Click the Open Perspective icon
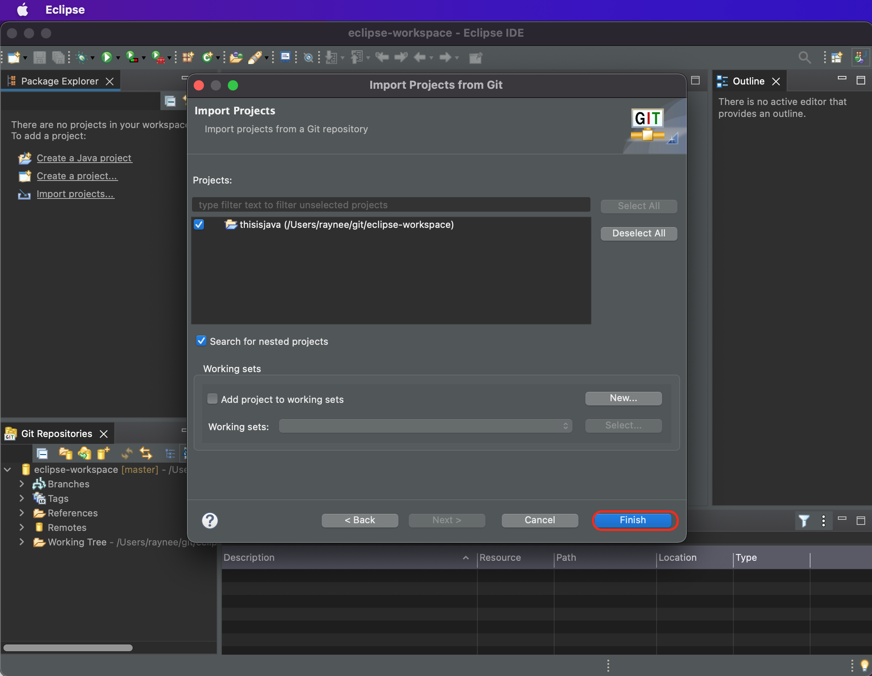This screenshot has height=676, width=872. pos(837,57)
